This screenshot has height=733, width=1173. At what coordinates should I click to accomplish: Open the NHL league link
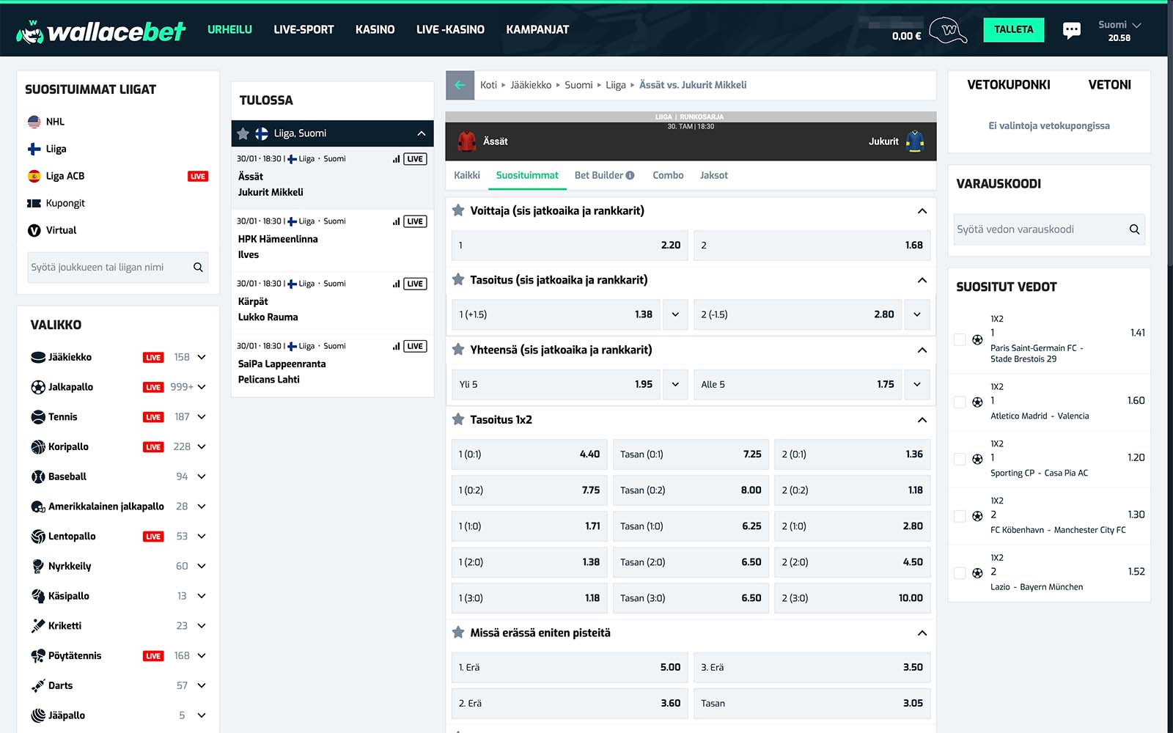point(55,122)
